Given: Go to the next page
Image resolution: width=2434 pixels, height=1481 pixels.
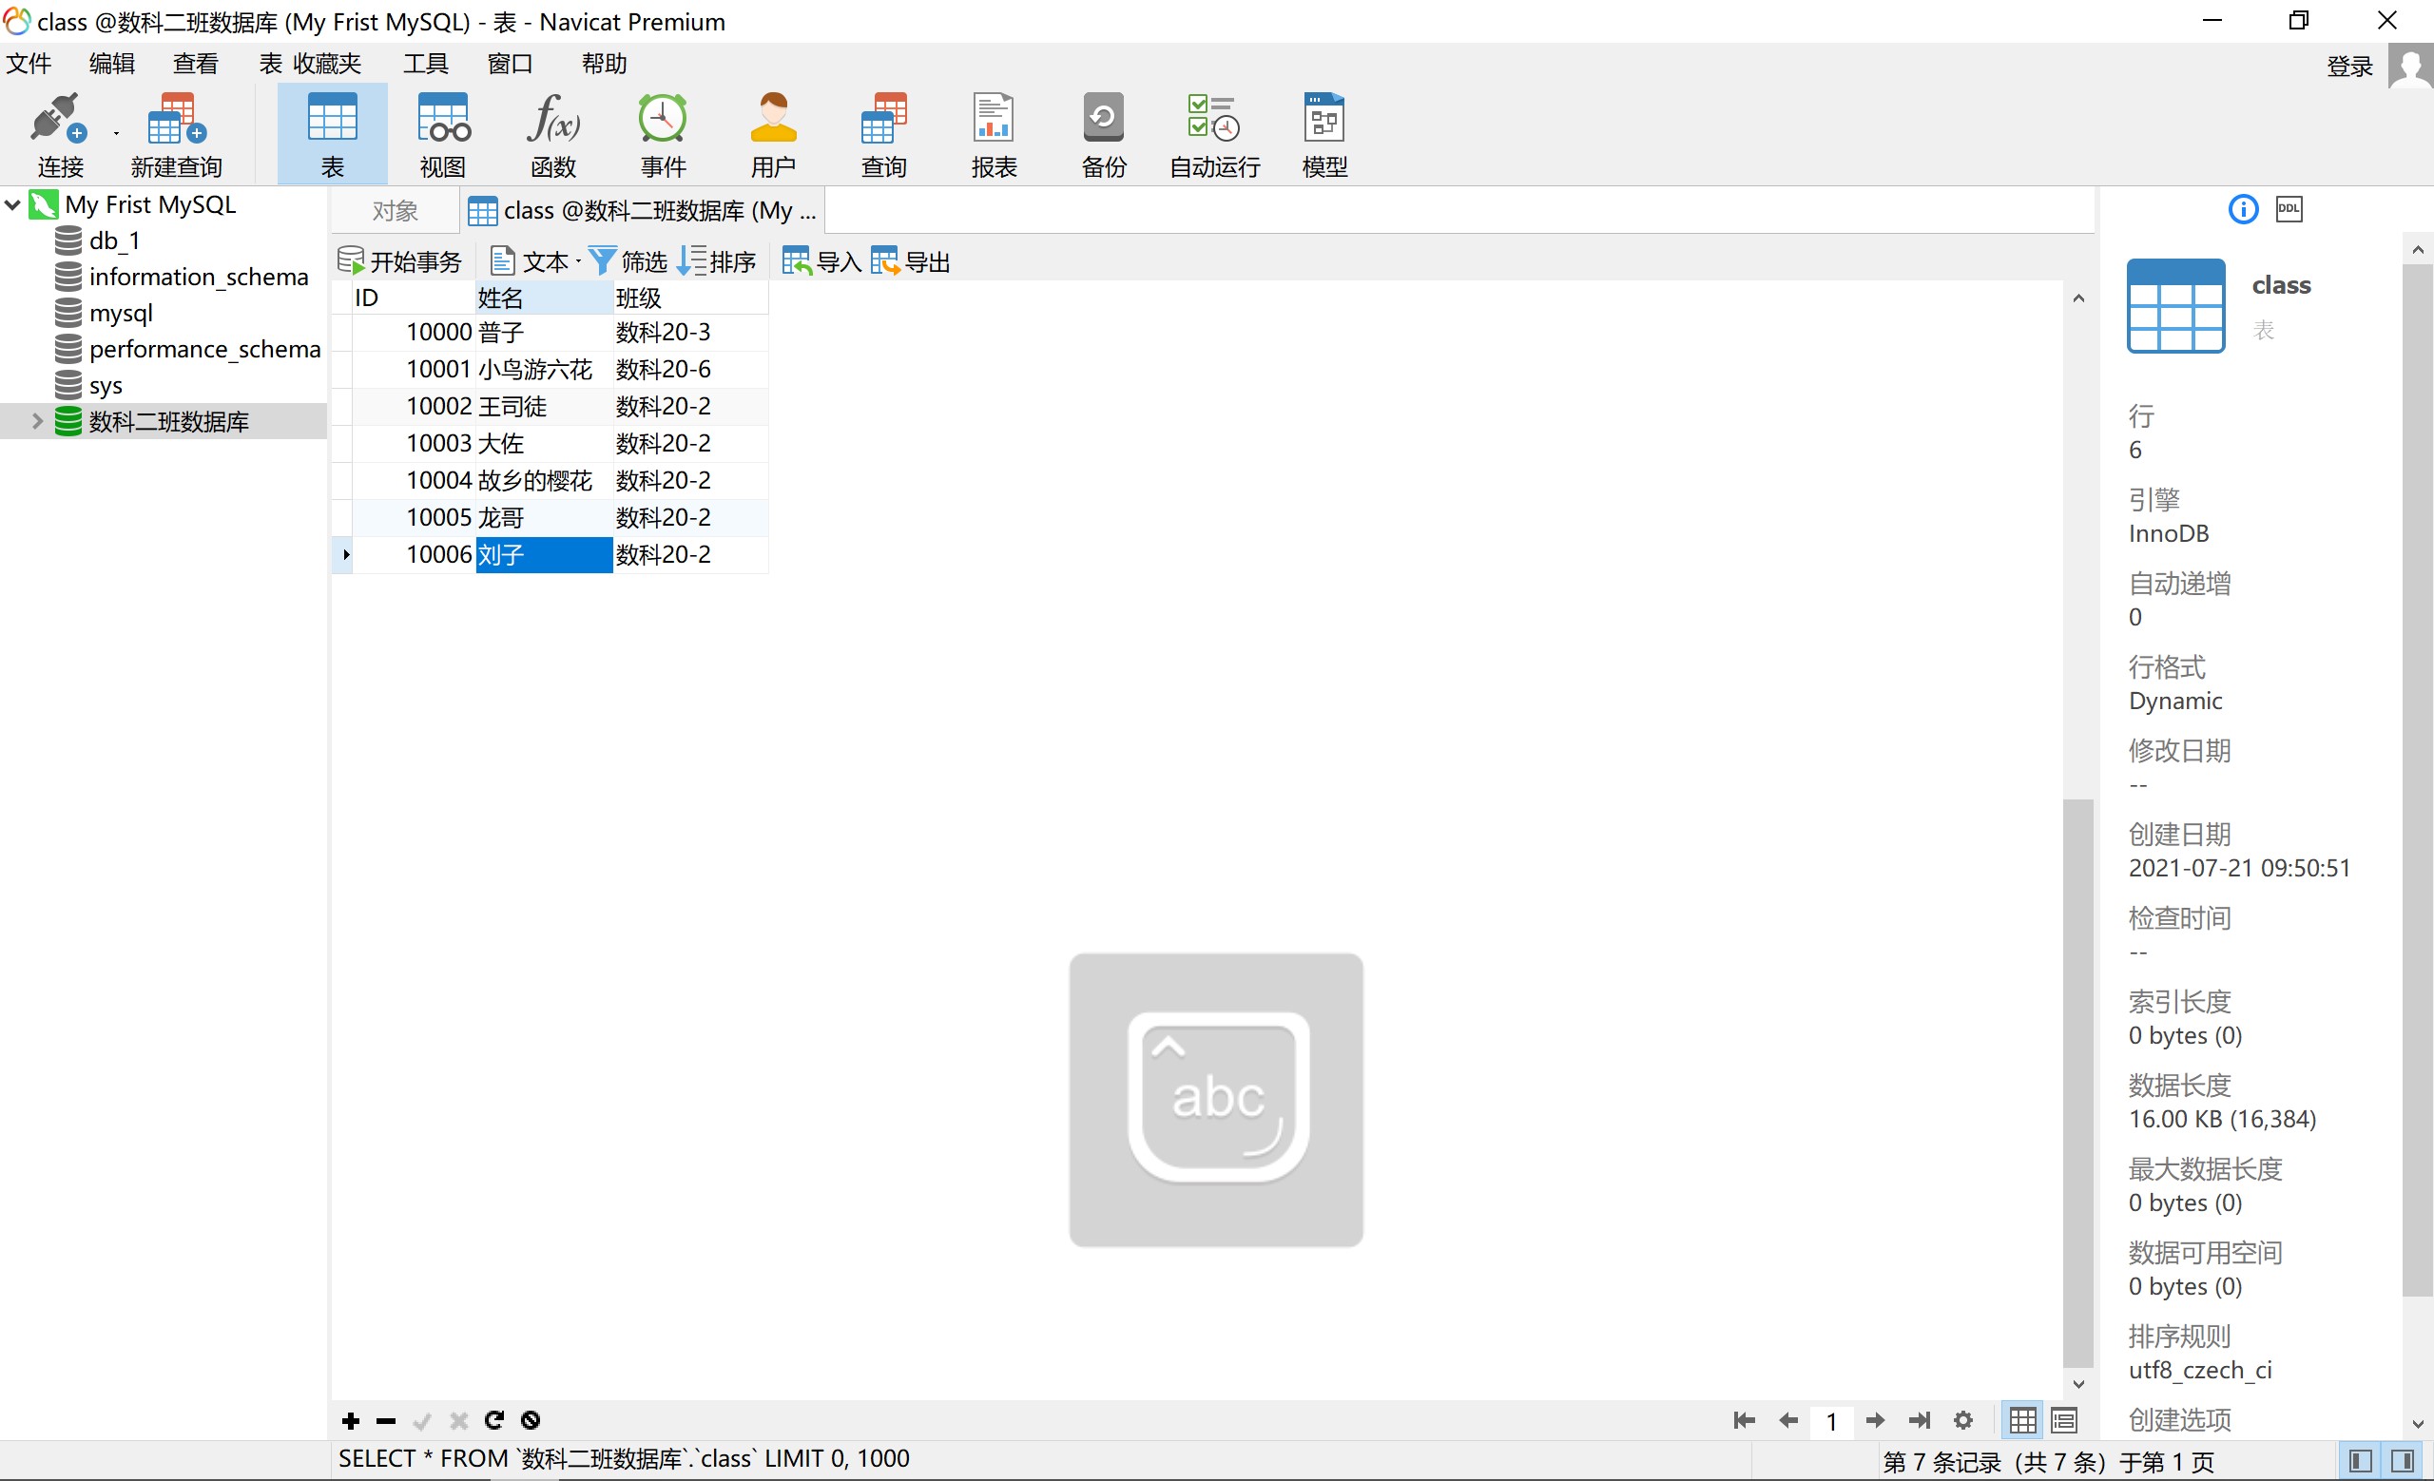Looking at the screenshot, I should (1875, 1420).
